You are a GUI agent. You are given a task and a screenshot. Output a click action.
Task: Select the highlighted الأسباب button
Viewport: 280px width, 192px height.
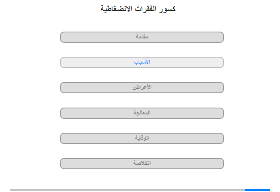(x=142, y=62)
